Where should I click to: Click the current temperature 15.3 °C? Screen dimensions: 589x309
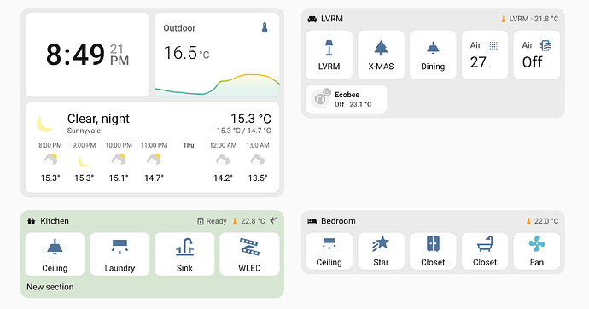(x=251, y=119)
